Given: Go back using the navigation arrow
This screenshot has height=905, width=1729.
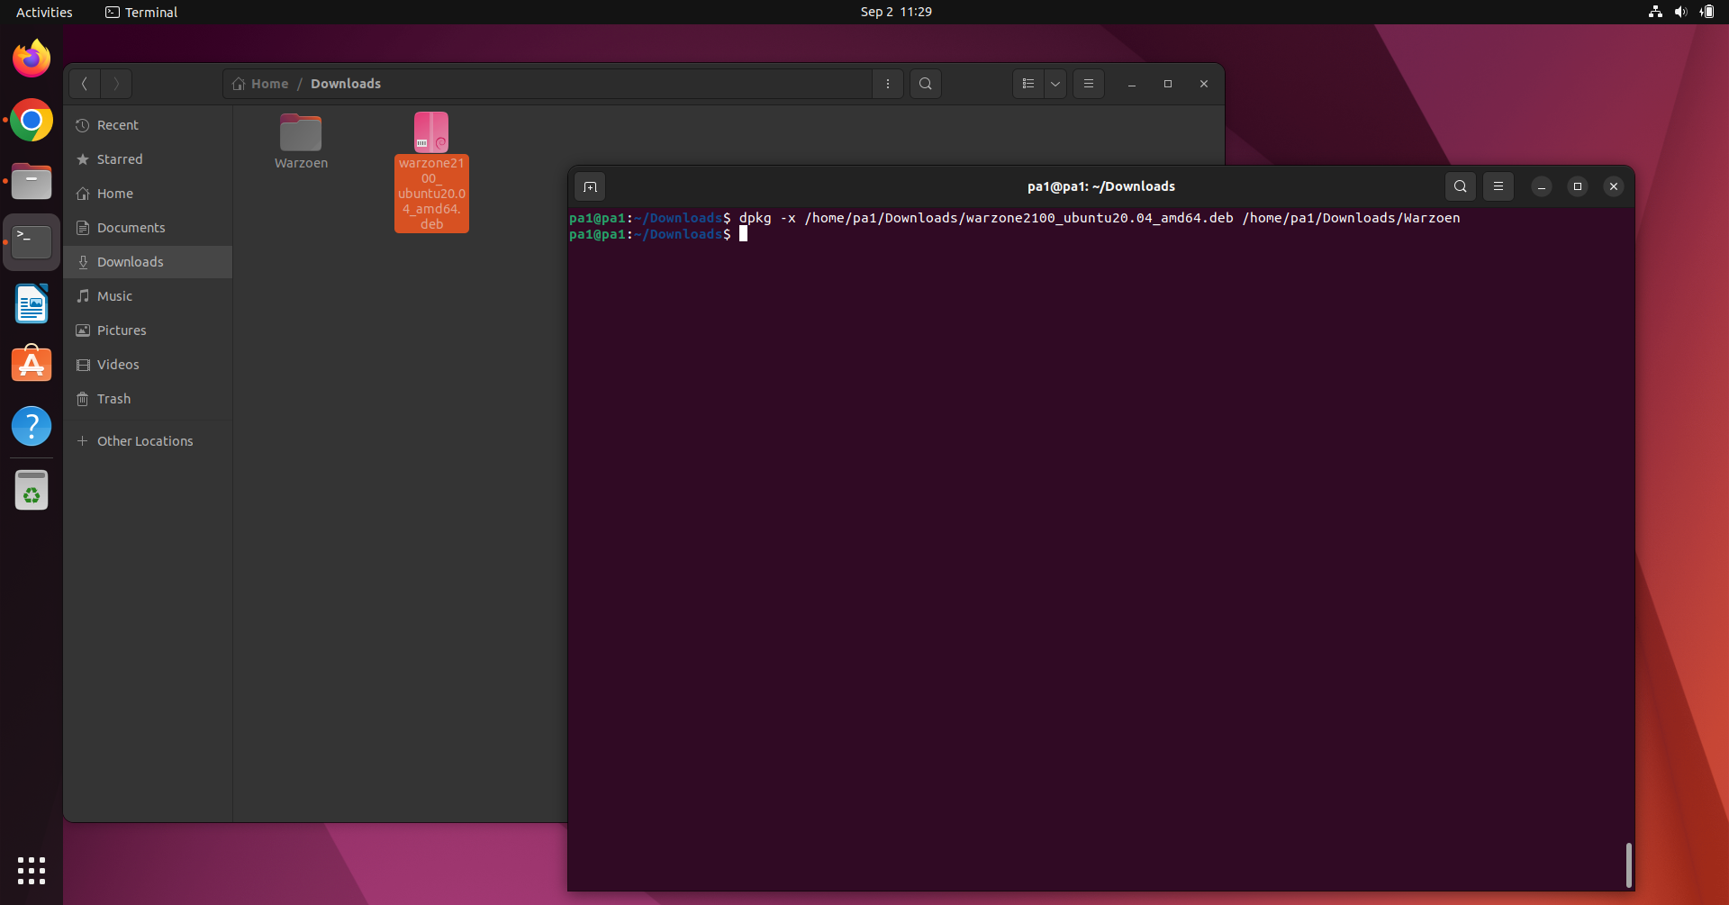Looking at the screenshot, I should pos(84,83).
